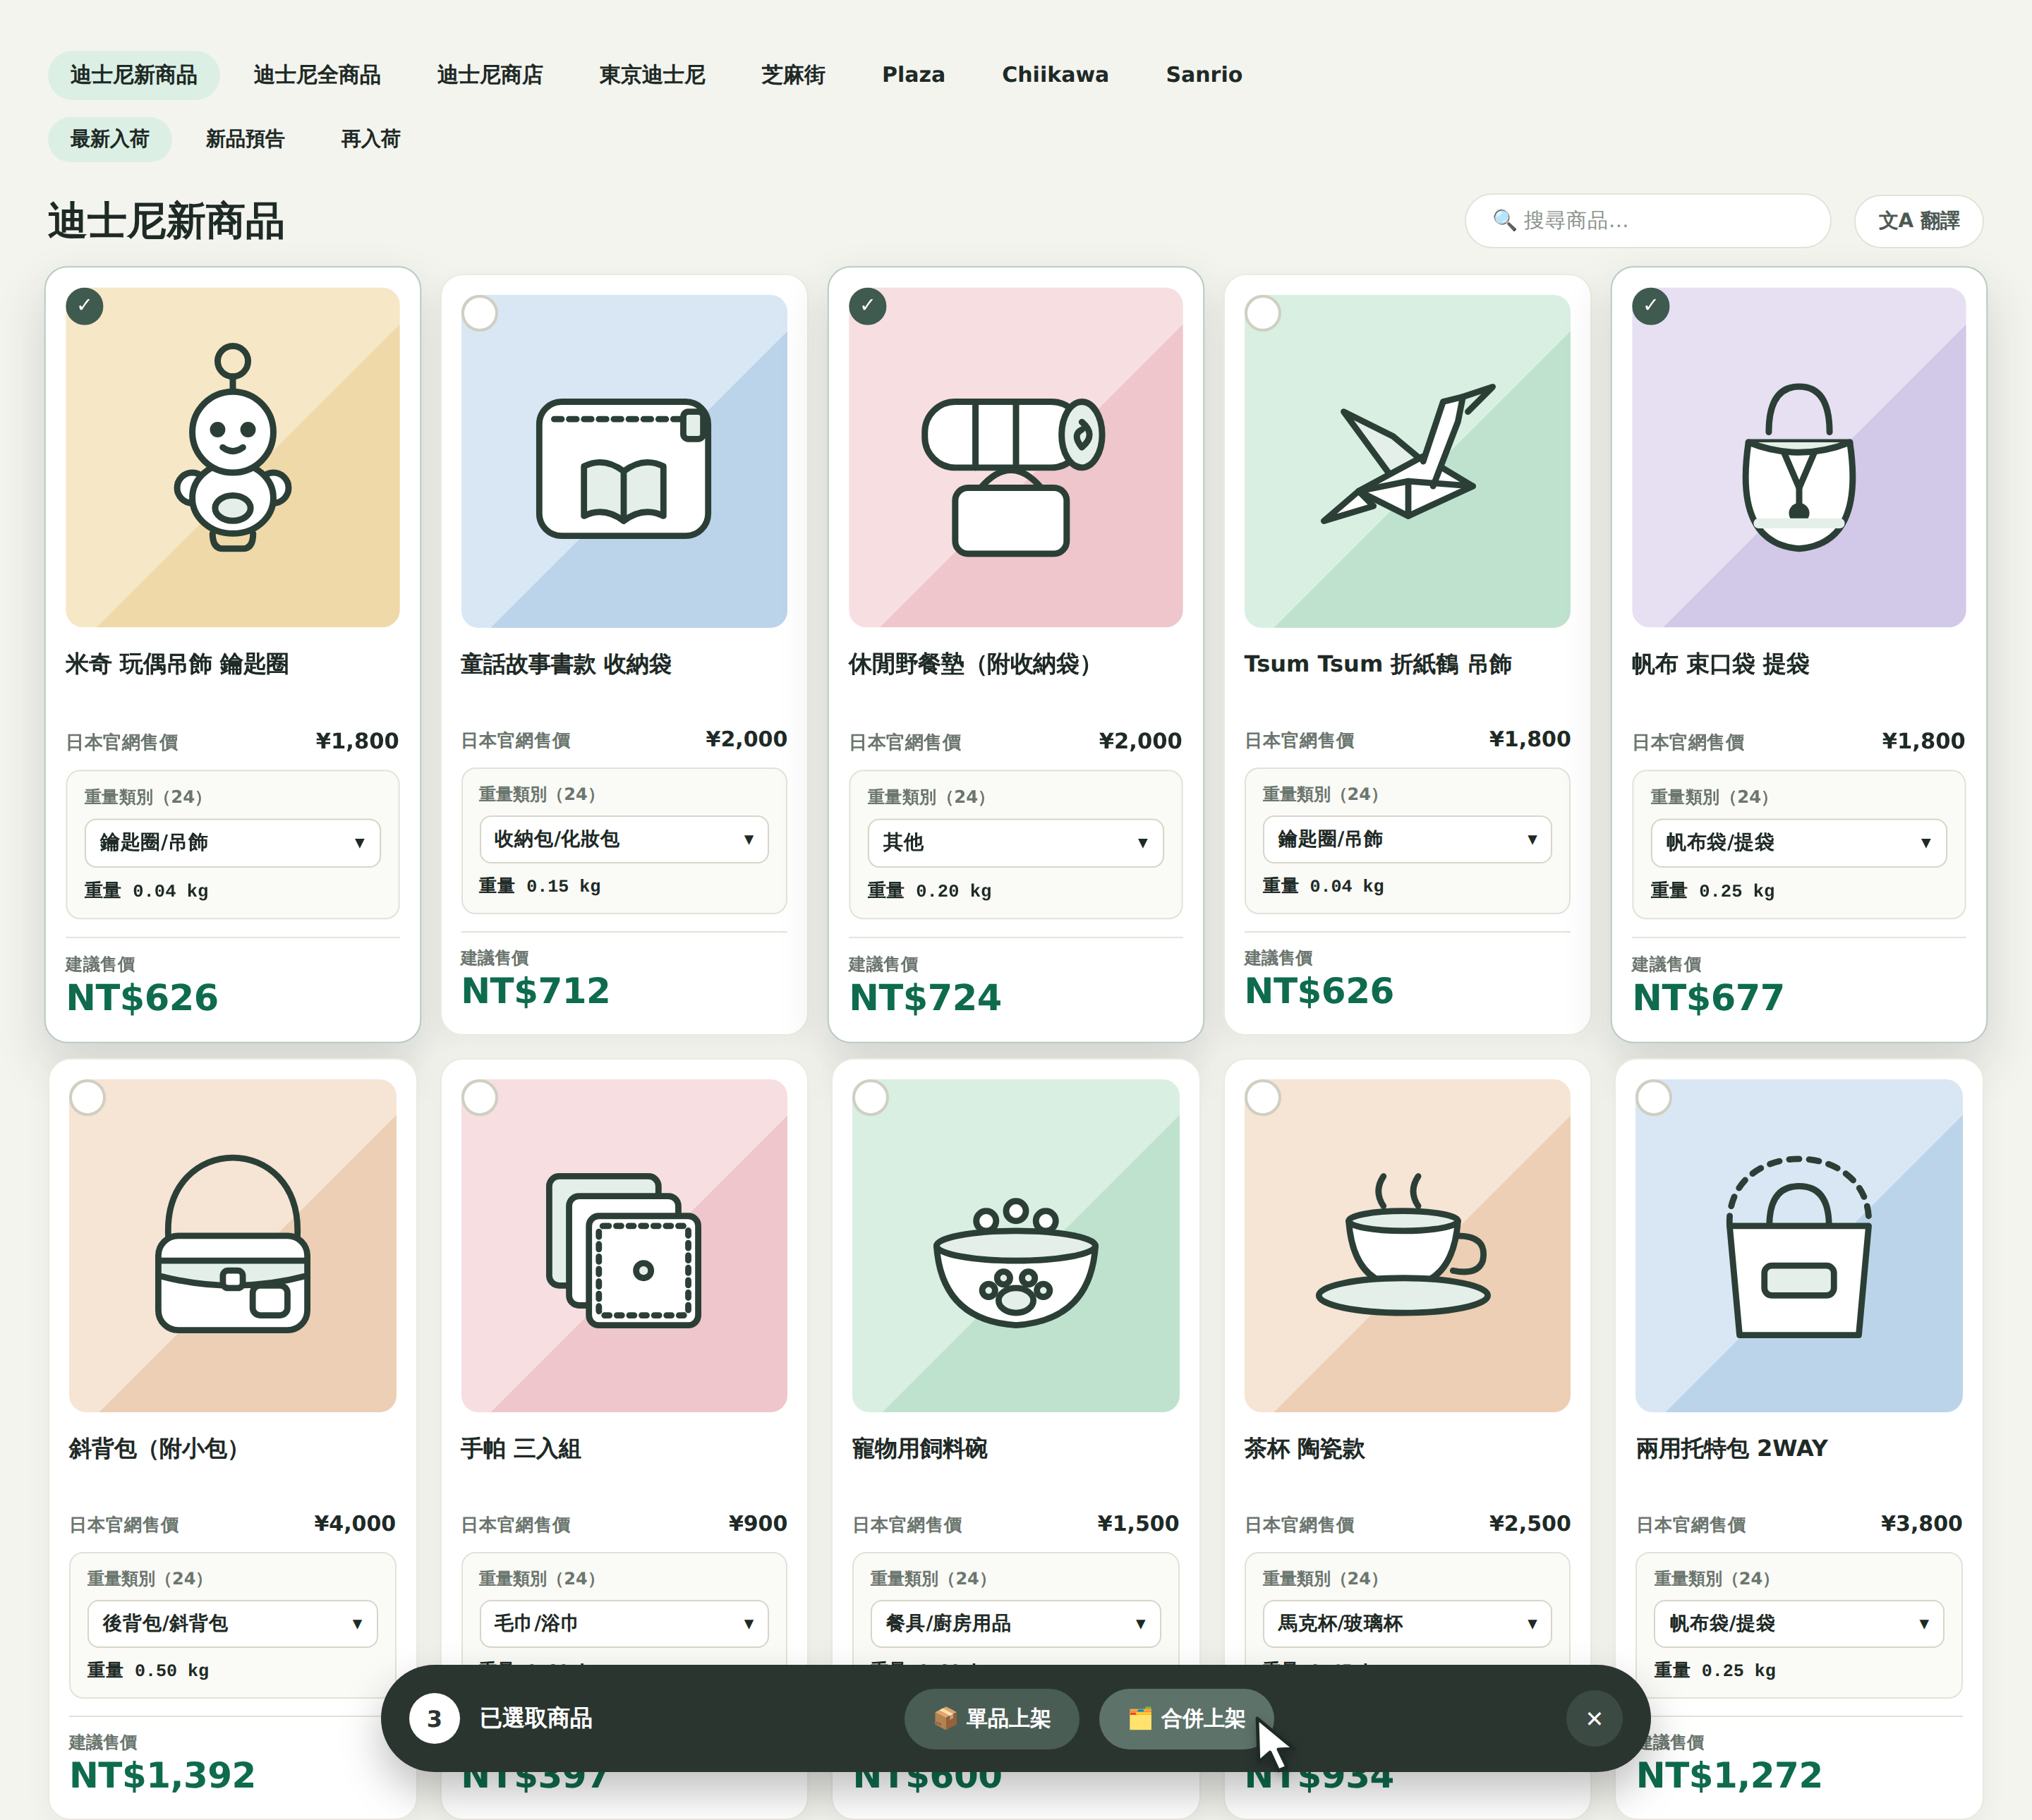Click the 搜尋商品 search field

click(x=1647, y=220)
